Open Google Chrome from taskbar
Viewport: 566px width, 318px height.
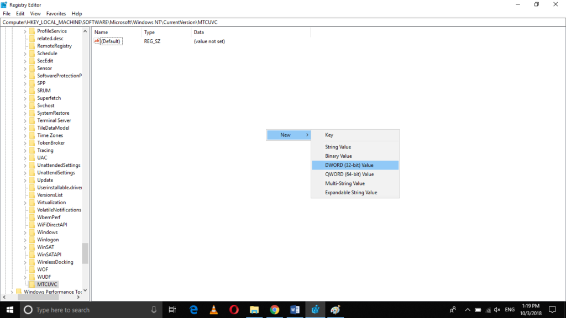(275, 310)
